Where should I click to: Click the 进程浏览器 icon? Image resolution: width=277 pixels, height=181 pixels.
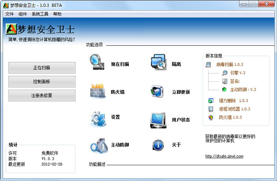tap(211, 109)
